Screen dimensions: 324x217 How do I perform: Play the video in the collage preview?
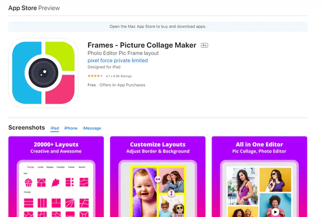pyautogui.click(x=275, y=212)
